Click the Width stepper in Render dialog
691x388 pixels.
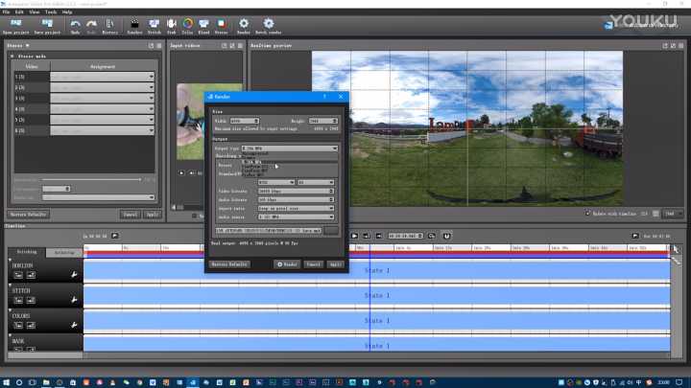tap(256, 121)
